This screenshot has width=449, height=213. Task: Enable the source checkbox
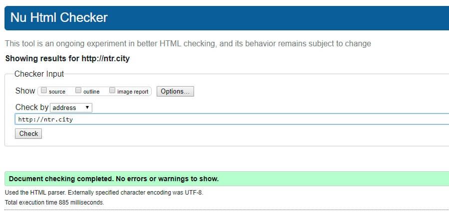(x=44, y=91)
